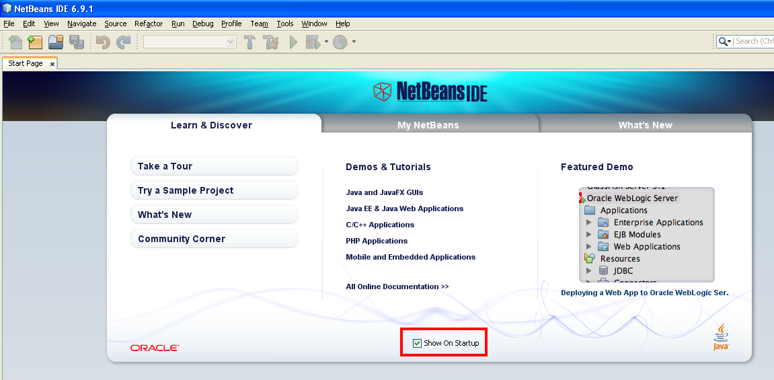This screenshot has width=774, height=380.
Task: Open the Navigate menu
Action: pyautogui.click(x=82, y=24)
